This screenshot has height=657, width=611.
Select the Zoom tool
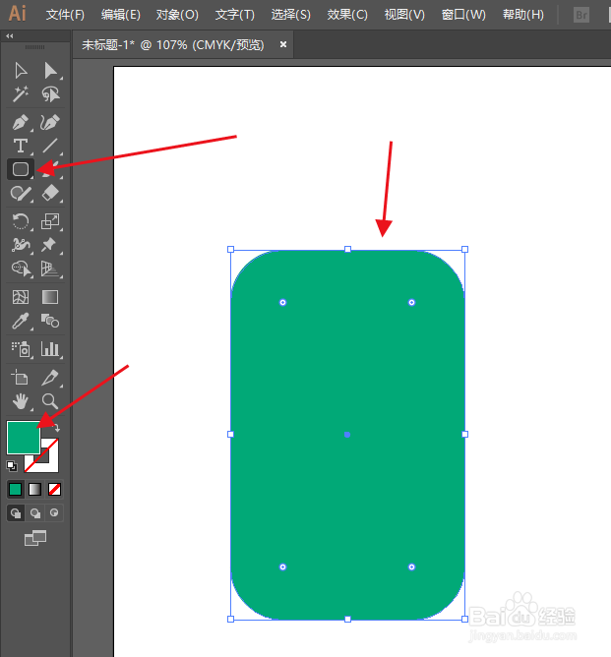tap(50, 401)
